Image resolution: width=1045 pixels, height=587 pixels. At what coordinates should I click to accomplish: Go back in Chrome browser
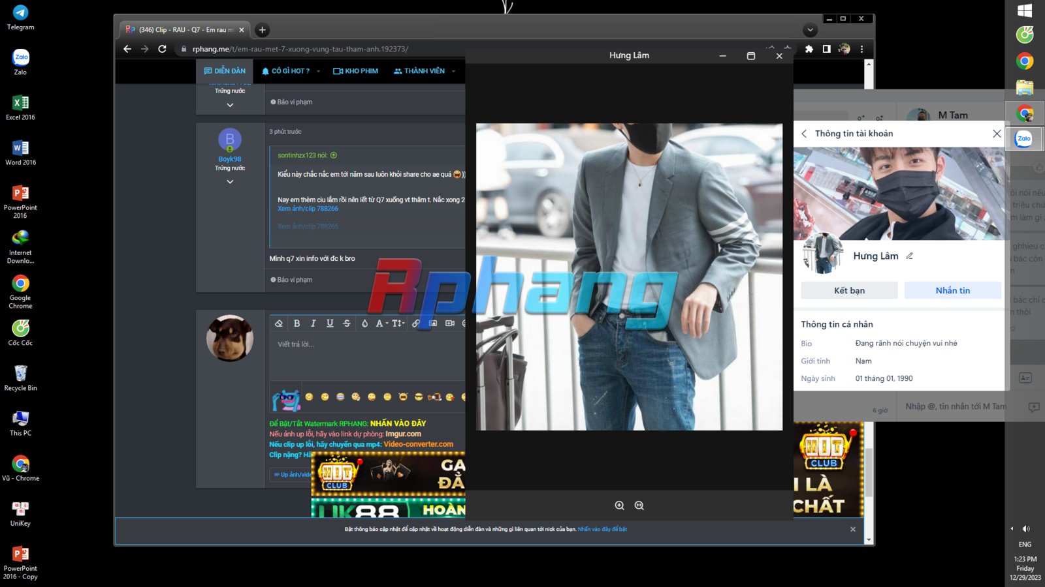pyautogui.click(x=127, y=49)
